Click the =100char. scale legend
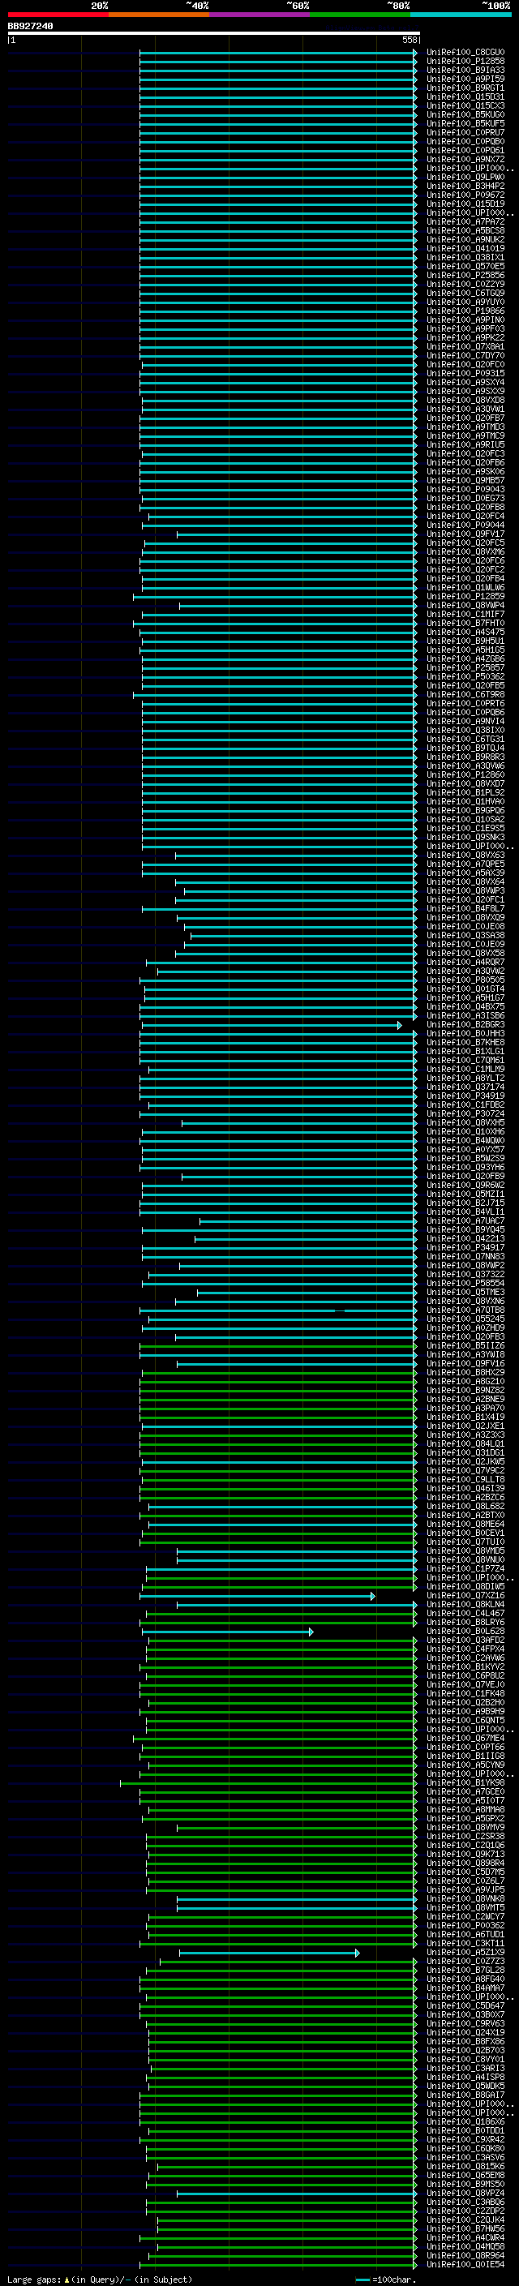519x2286 pixels. pos(386,2280)
